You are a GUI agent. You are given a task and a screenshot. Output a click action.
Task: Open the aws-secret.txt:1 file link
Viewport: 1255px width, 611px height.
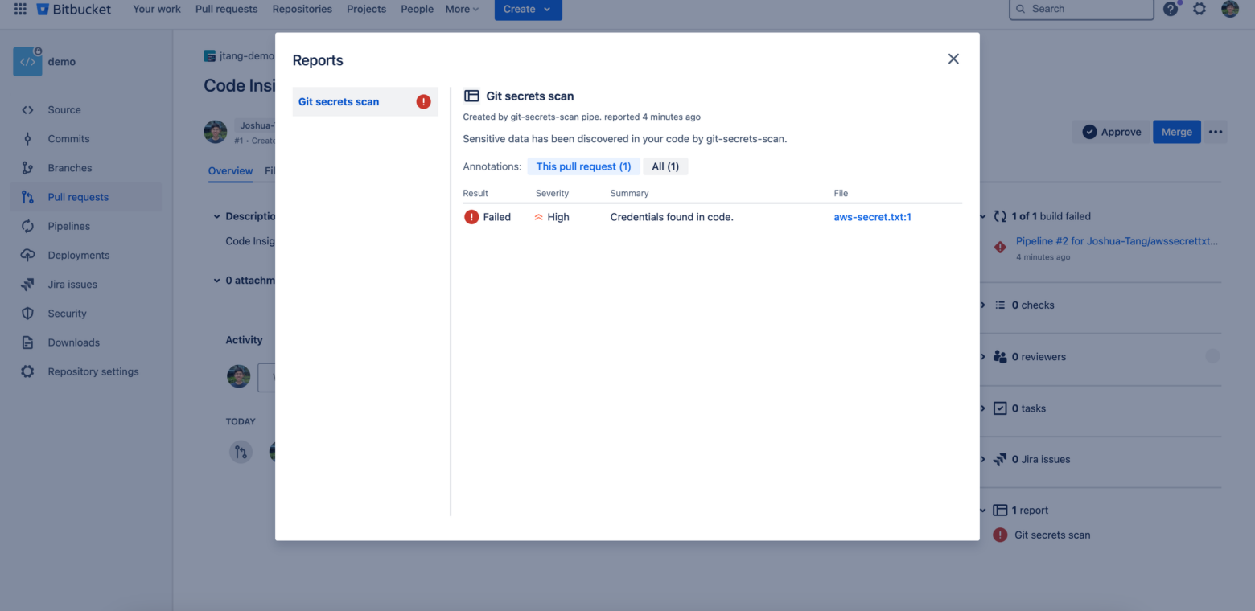(872, 217)
